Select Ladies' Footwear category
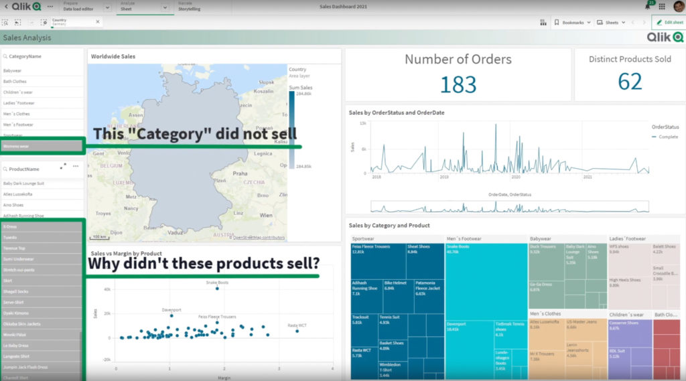The image size is (686, 381). click(x=42, y=103)
